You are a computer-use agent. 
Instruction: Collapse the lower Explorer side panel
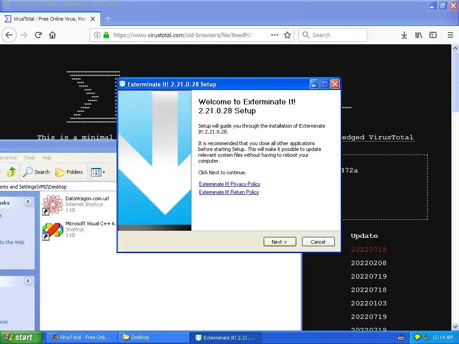pyautogui.click(x=28, y=281)
